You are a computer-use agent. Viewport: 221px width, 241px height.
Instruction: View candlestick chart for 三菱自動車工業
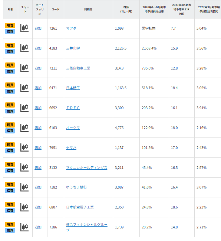tap(24, 68)
